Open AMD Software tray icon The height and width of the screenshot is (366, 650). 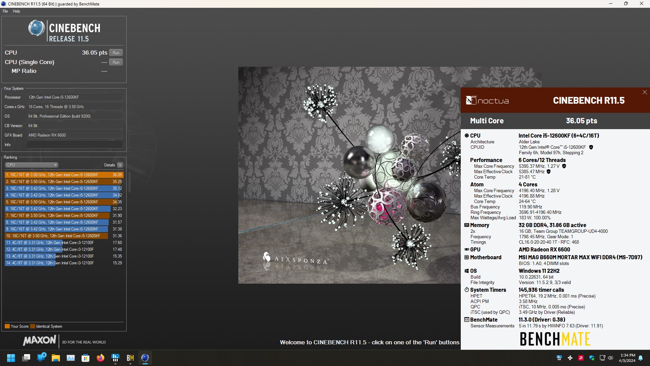(x=581, y=358)
